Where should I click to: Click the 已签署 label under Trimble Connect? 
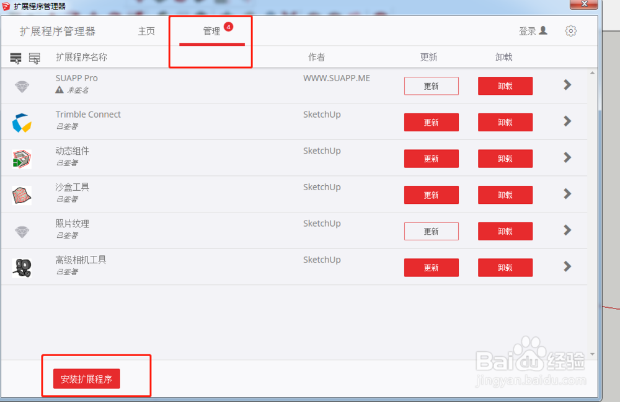coord(67,126)
